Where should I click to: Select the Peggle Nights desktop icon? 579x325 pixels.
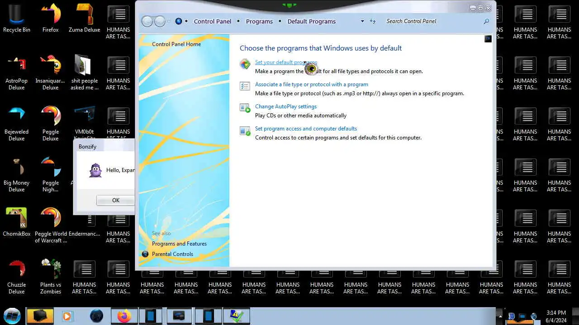[51, 174]
